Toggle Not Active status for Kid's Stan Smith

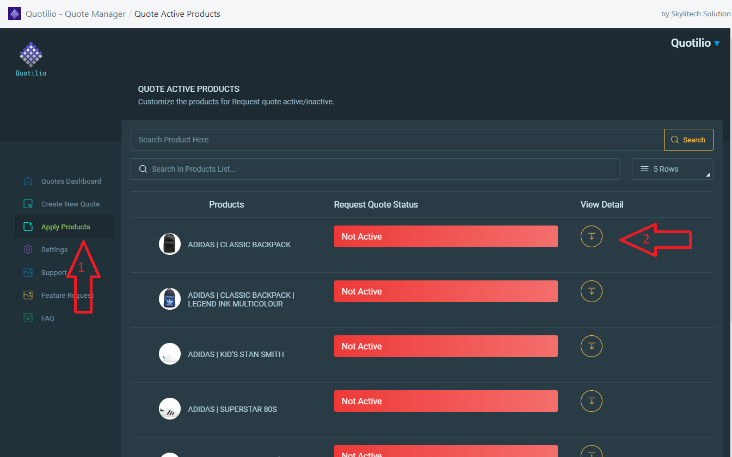point(446,346)
